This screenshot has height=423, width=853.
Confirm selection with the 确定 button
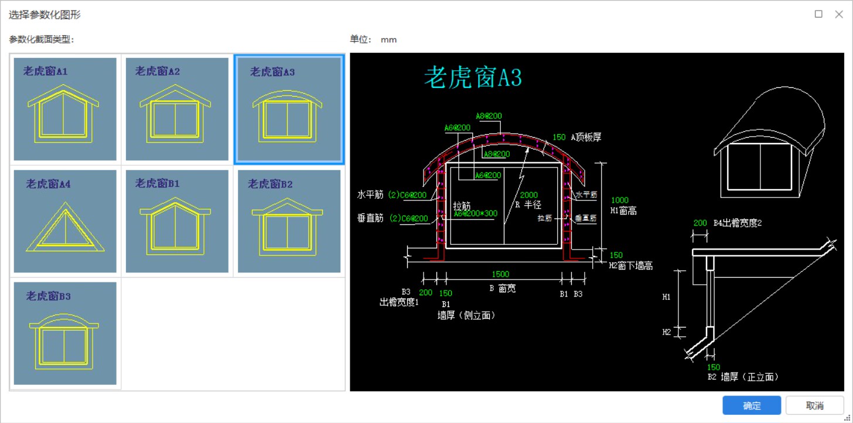pos(752,405)
